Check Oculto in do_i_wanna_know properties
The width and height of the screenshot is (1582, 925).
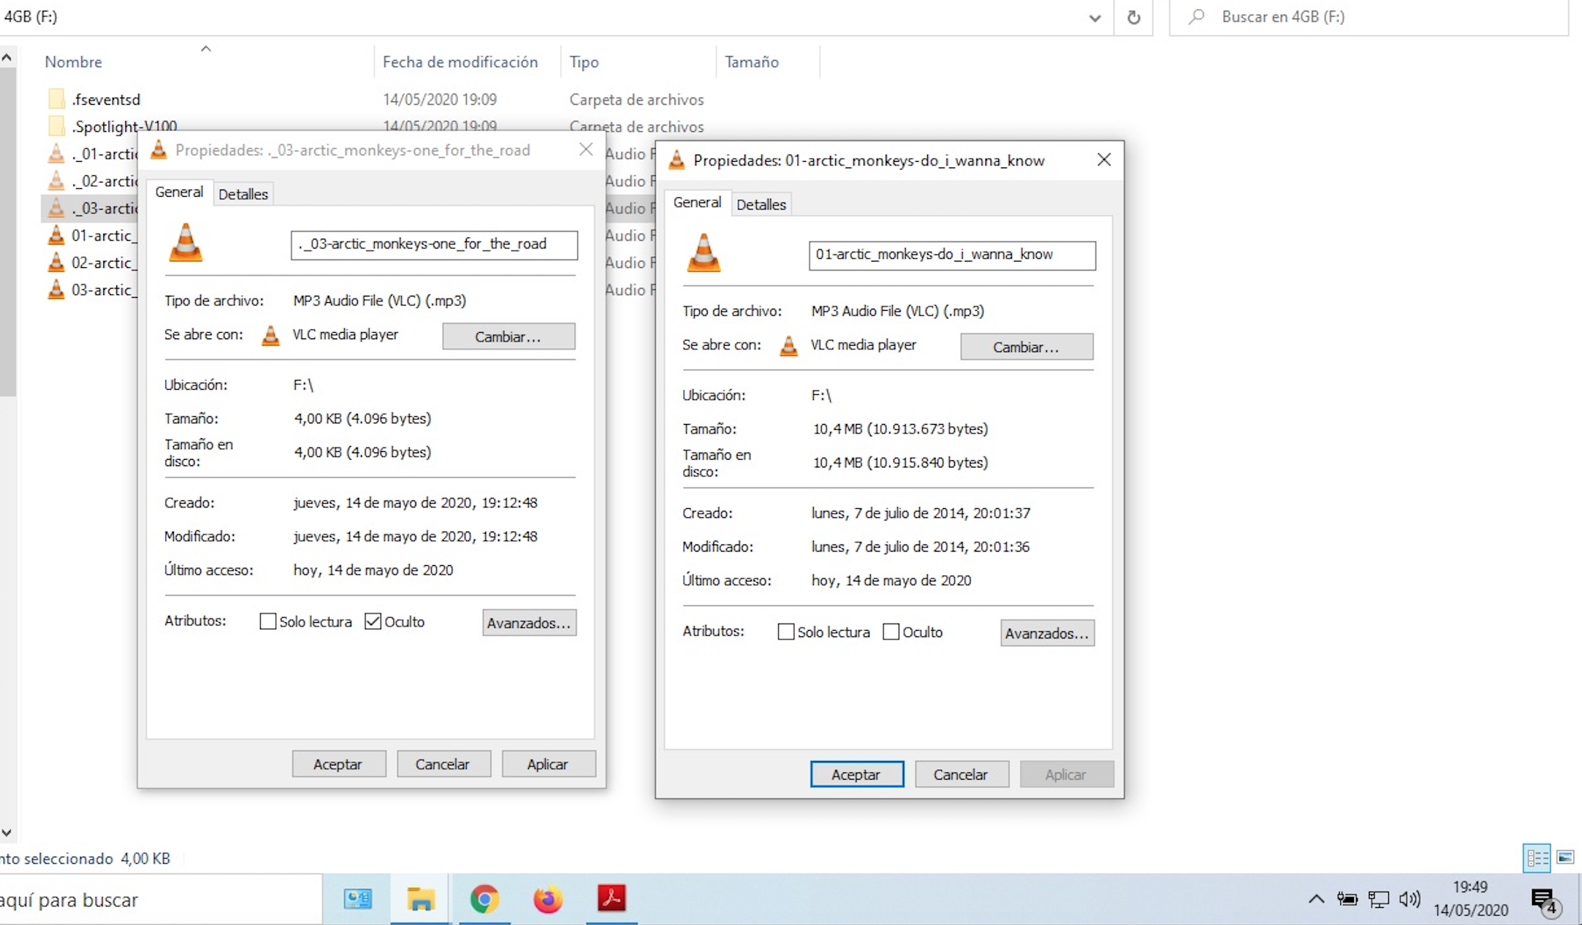click(x=891, y=632)
